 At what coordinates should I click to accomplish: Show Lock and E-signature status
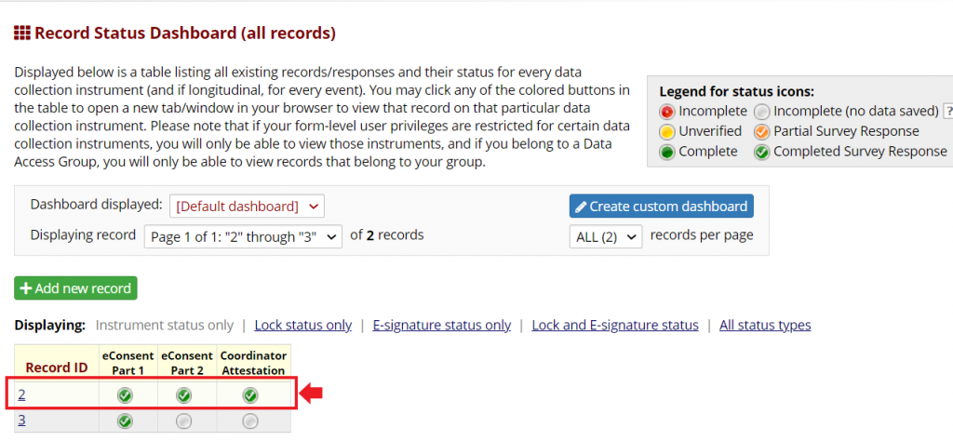614,325
